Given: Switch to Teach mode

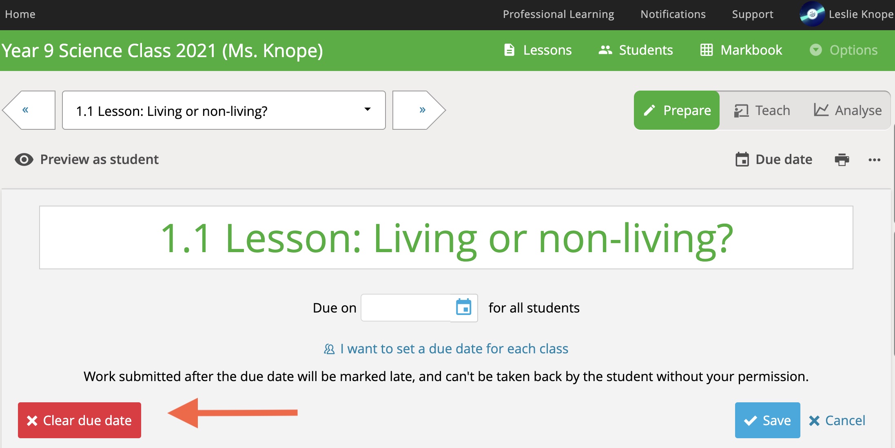Looking at the screenshot, I should click(x=762, y=110).
